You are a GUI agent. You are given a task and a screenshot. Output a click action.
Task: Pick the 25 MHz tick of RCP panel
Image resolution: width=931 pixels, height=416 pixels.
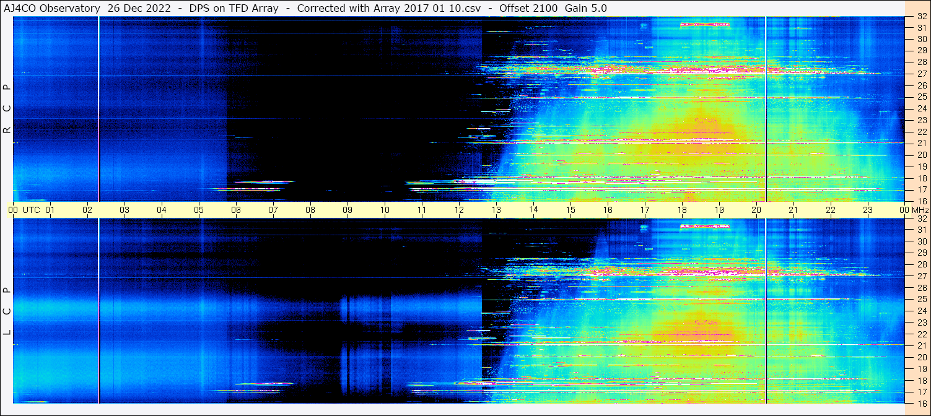[x=921, y=97]
